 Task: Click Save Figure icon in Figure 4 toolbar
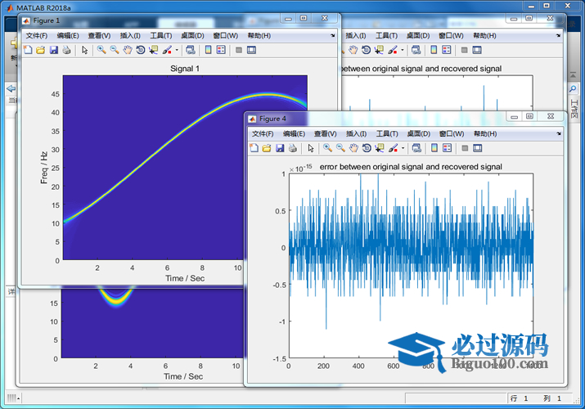pyautogui.click(x=280, y=148)
